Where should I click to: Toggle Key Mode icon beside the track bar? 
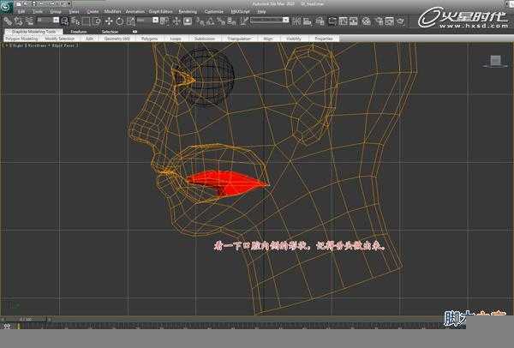point(7,326)
